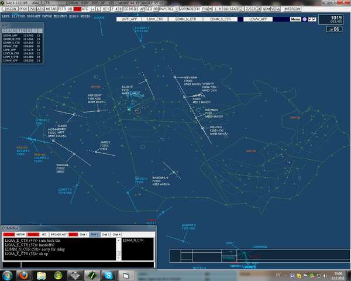Screen dimensions: 351x281
Task: Click the volume icon in system tray
Action: click(325, 276)
